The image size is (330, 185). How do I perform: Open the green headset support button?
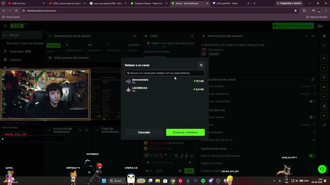322,169
